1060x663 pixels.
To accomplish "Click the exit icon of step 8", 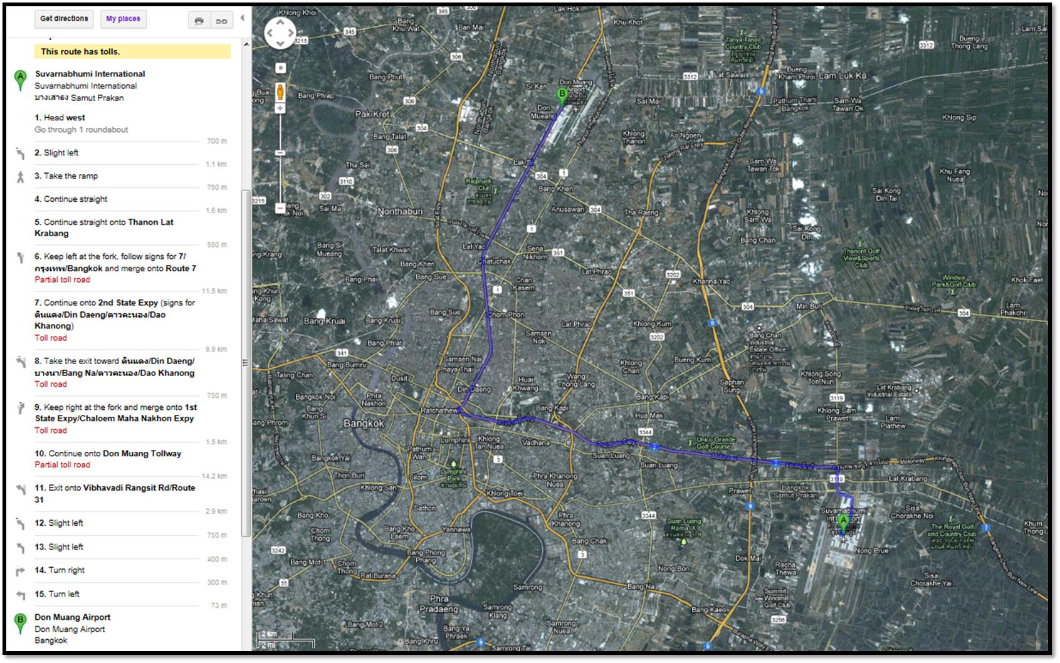I will 20,362.
